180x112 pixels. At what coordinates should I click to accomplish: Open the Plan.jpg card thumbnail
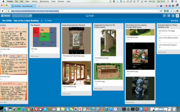point(45,37)
